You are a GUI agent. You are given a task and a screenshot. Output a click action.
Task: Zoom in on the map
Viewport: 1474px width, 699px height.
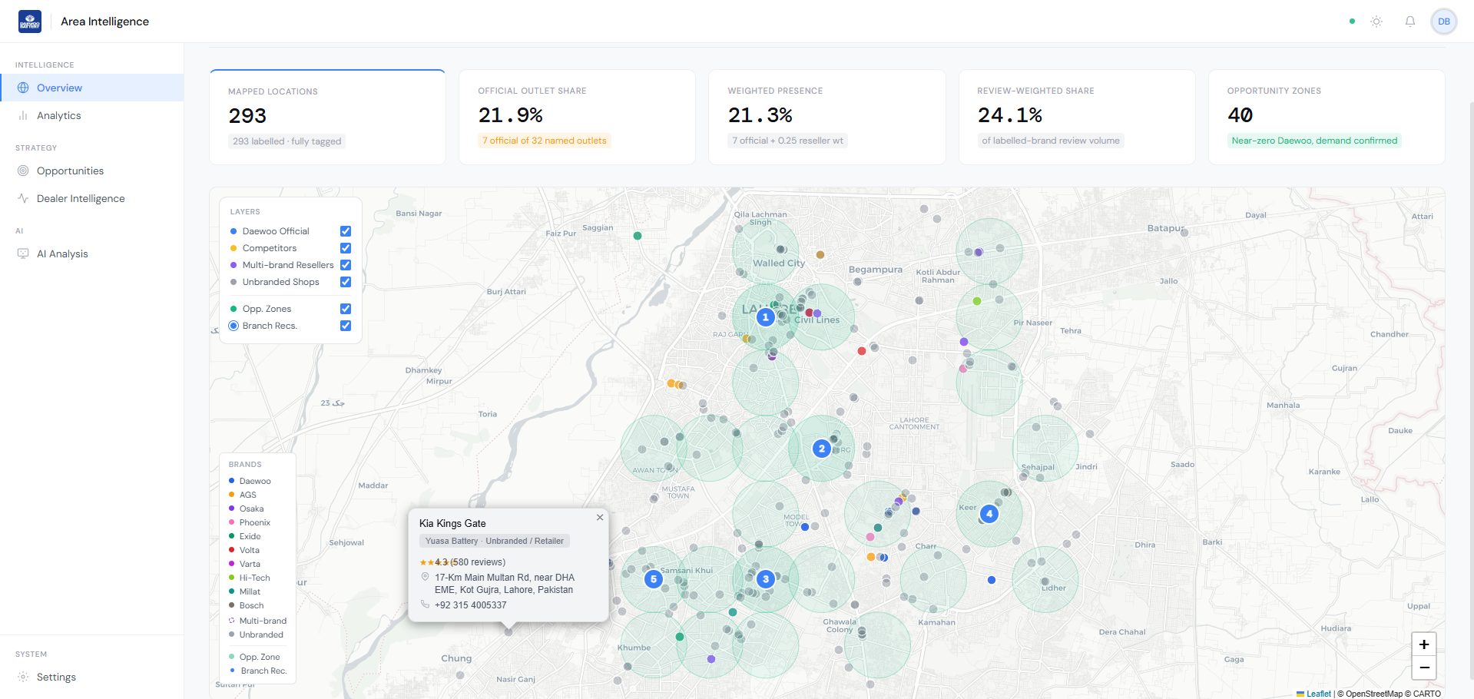[1424, 644]
